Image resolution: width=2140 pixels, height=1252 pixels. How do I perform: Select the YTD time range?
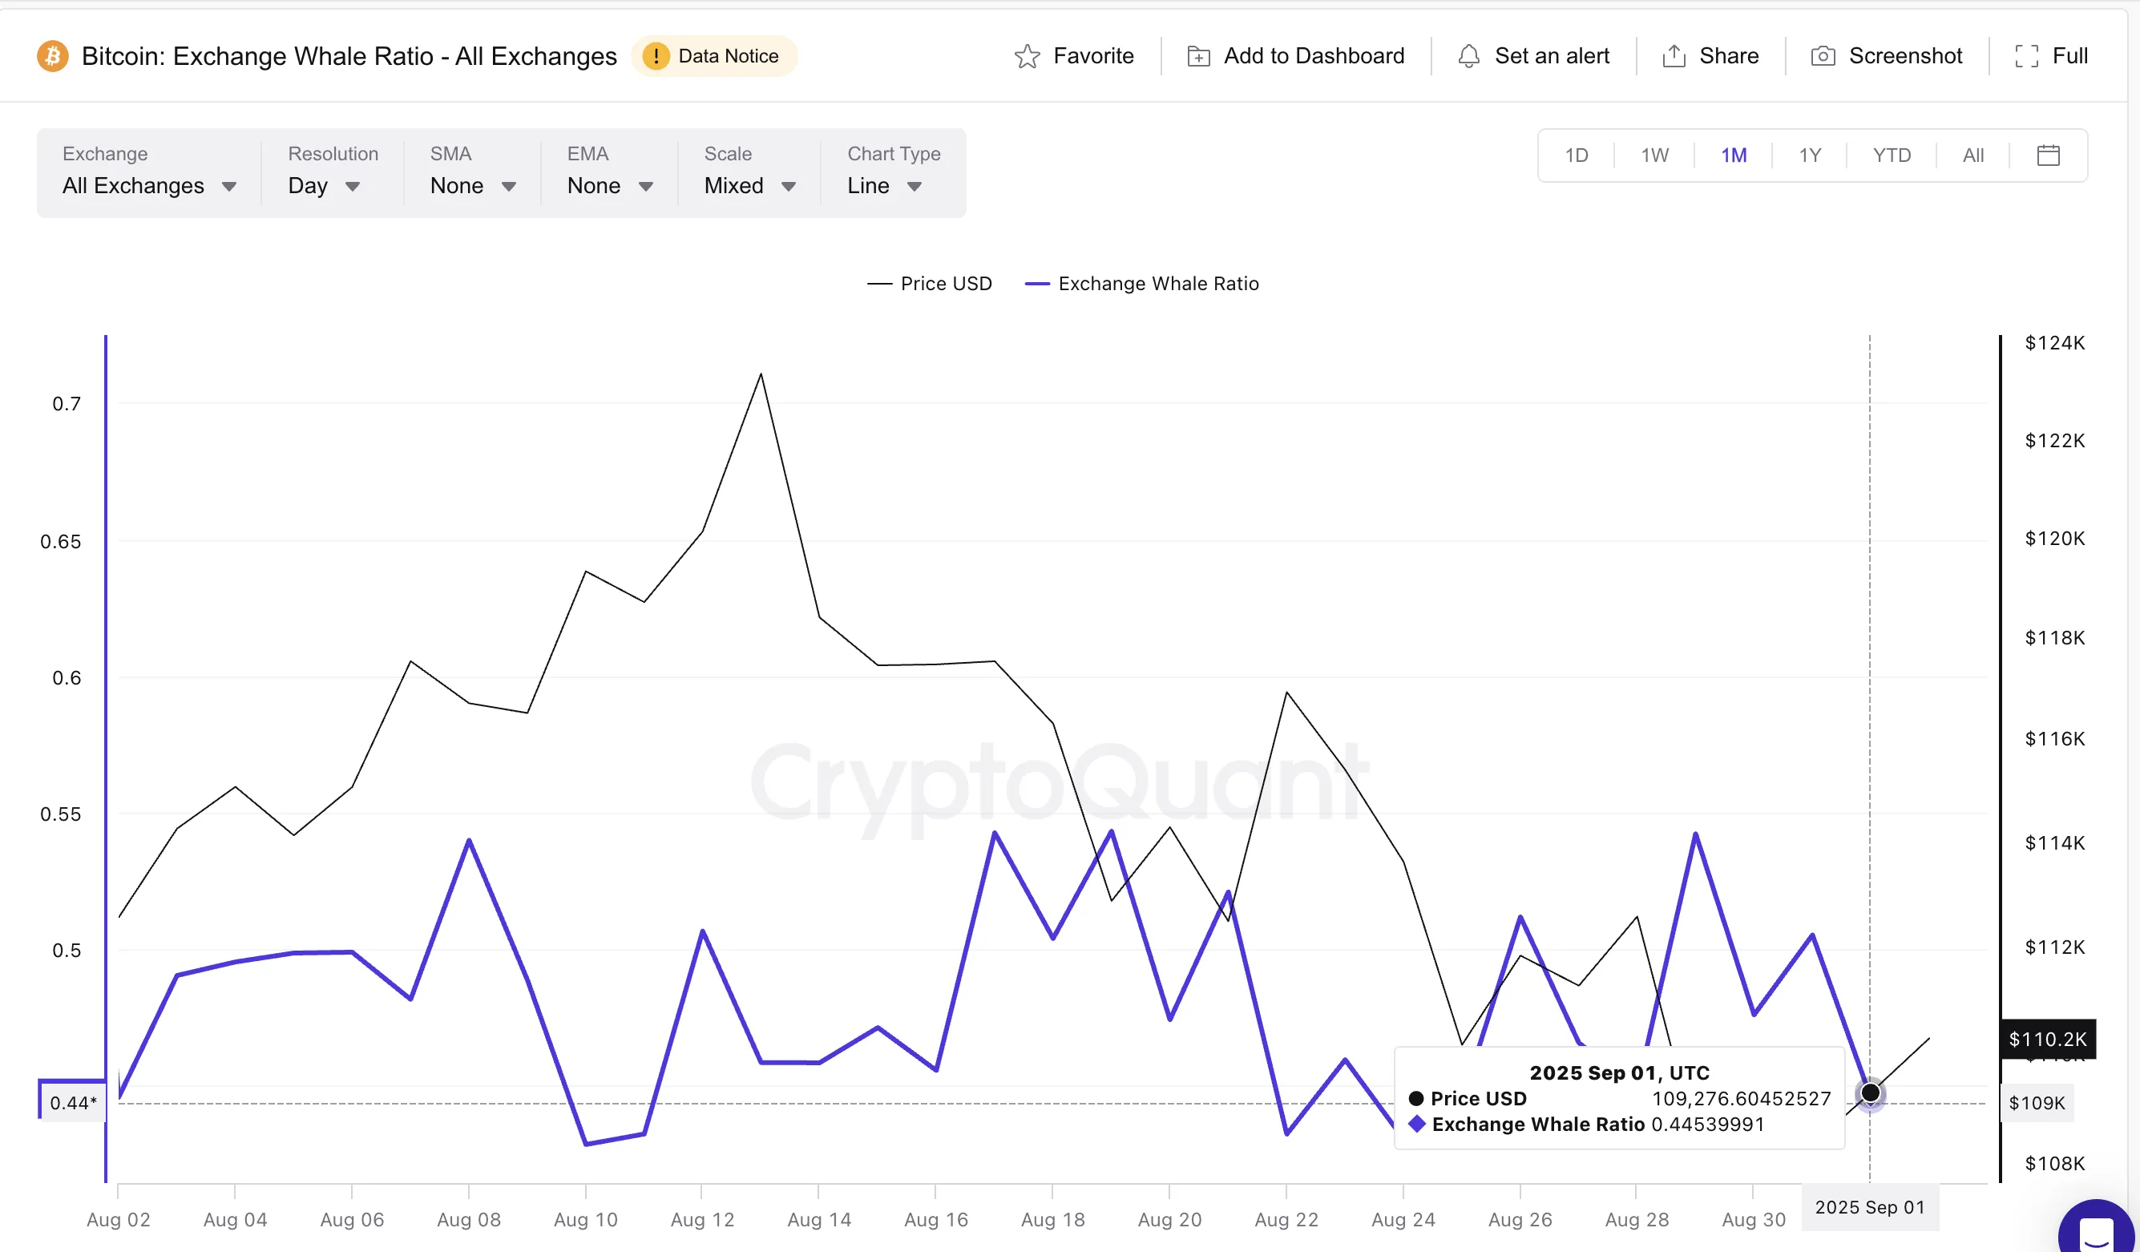(x=1892, y=155)
